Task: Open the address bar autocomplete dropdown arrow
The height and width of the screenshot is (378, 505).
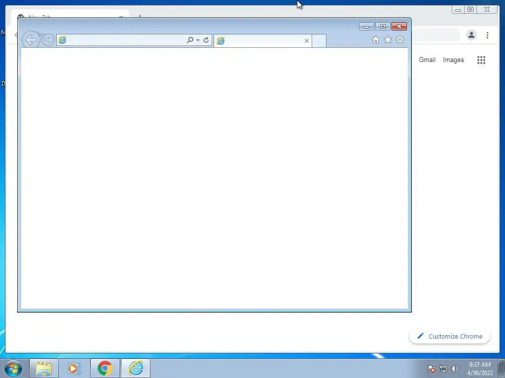Action: tap(198, 40)
